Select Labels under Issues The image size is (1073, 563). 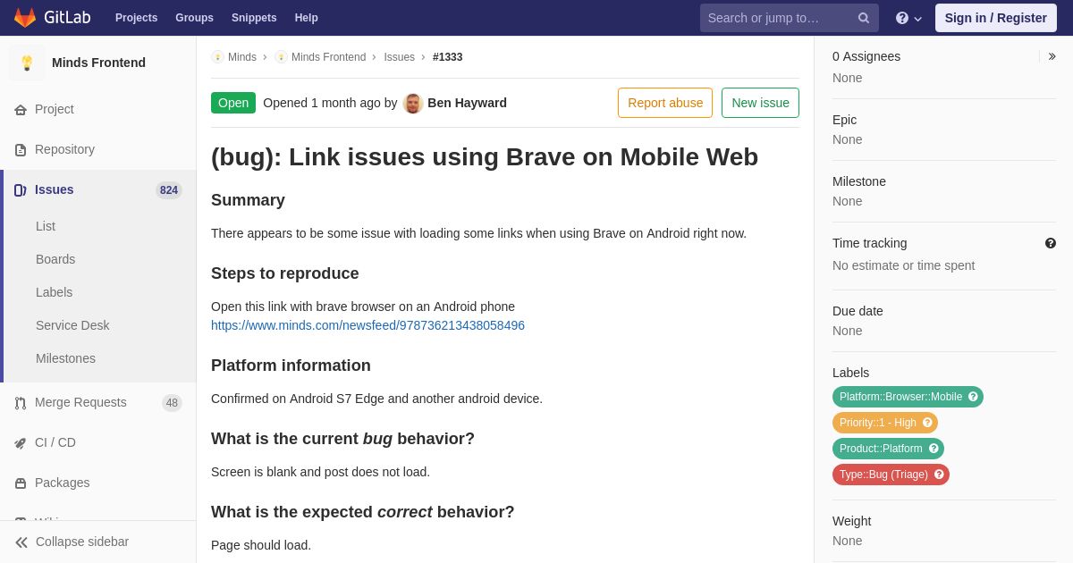point(54,292)
